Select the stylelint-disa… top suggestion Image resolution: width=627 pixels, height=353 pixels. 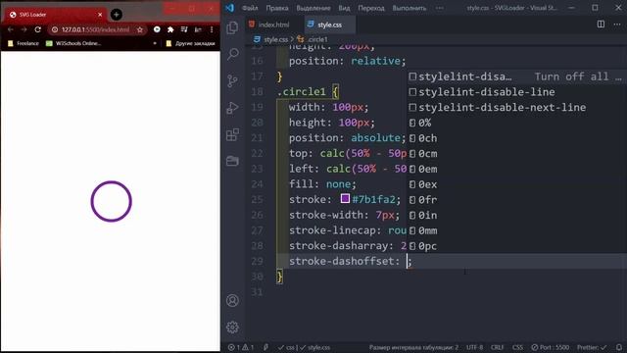pos(517,76)
